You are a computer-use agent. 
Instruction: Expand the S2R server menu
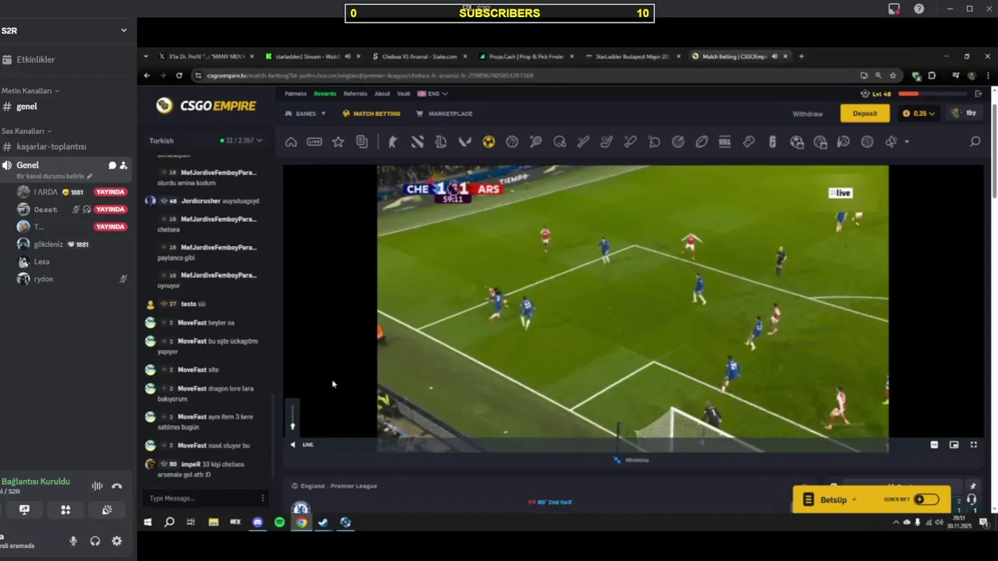(x=123, y=30)
